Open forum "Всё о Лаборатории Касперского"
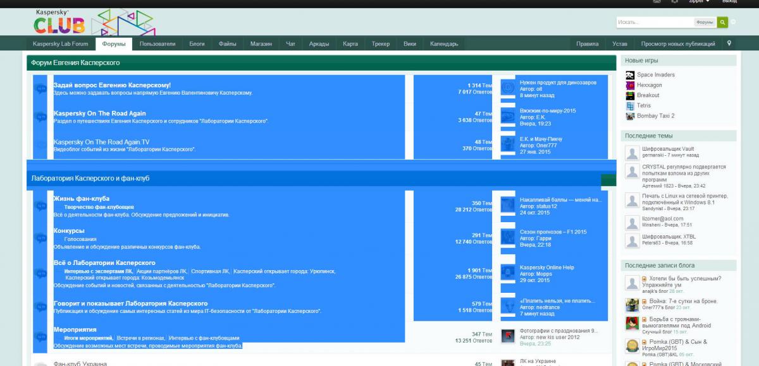The height and width of the screenshot is (366, 759). [x=104, y=263]
